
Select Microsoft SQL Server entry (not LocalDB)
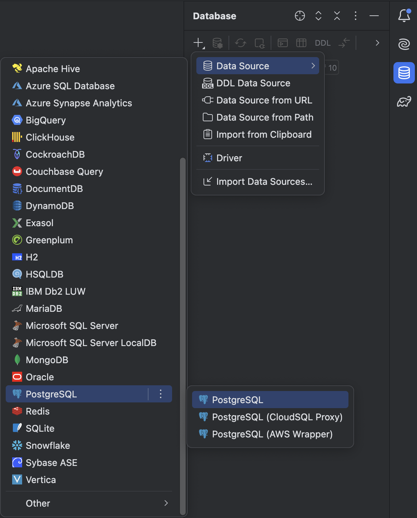pyautogui.click(x=89, y=326)
